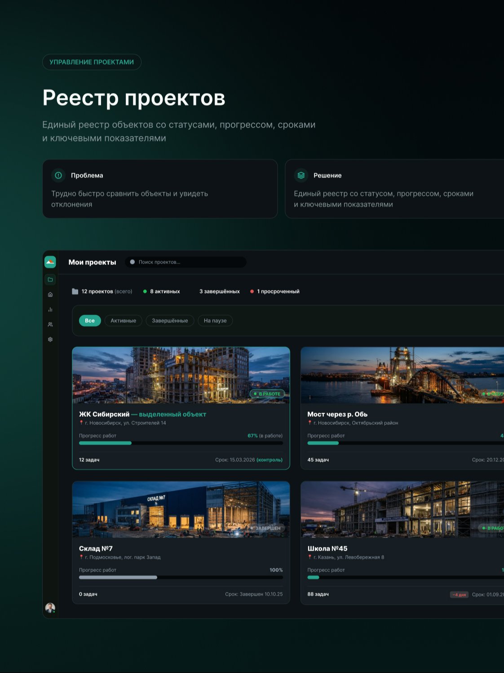The height and width of the screenshot is (673, 504).
Task: Click the г. Подмосковье, лог. парк Запад address
Action: click(x=123, y=557)
